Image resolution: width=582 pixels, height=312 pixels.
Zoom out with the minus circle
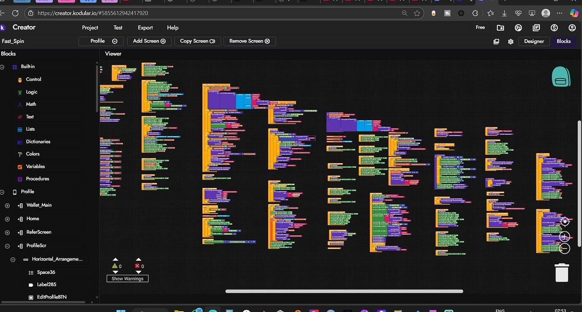tap(565, 249)
